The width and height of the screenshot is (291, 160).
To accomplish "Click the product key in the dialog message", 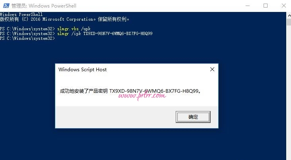I will [x=154, y=91].
